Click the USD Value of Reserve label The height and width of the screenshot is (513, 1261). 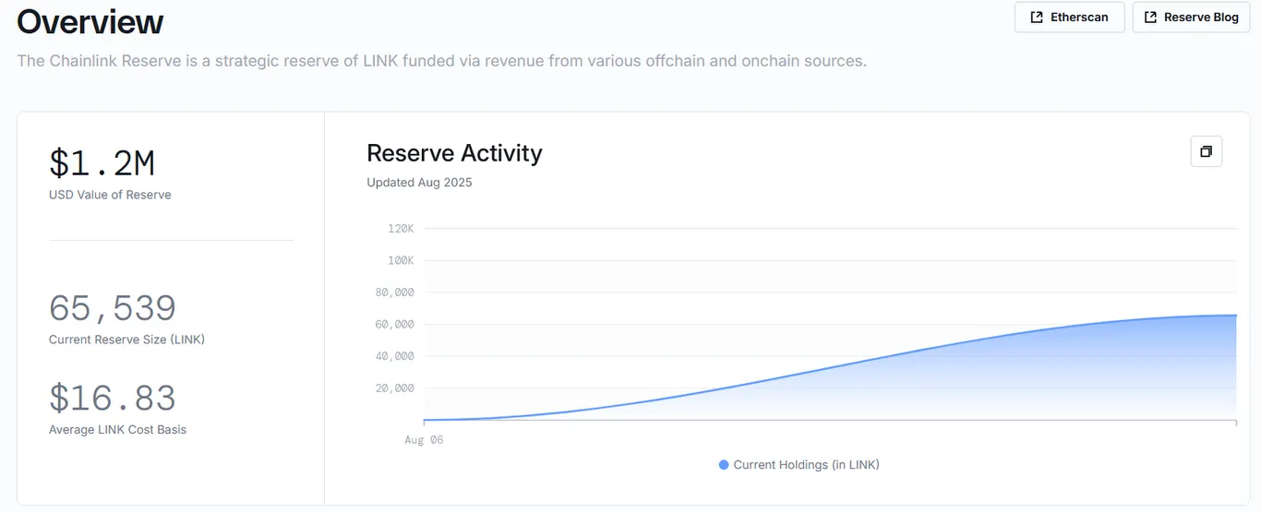click(x=110, y=195)
